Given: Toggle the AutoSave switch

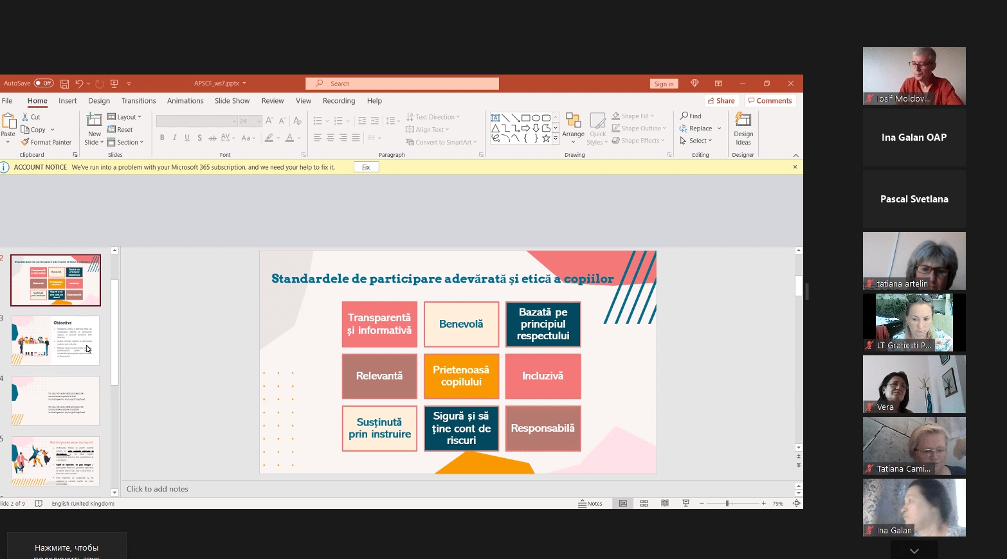Looking at the screenshot, I should coord(44,84).
